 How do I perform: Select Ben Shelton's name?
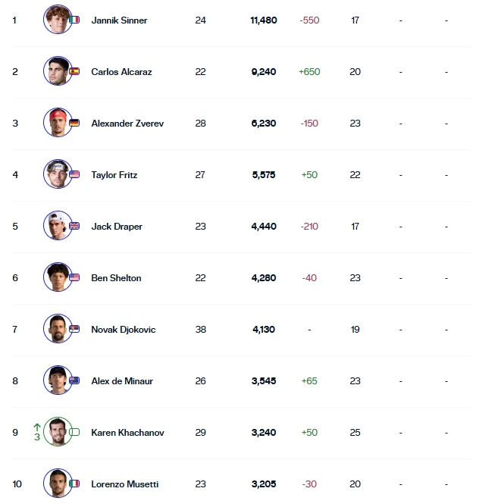click(x=116, y=278)
